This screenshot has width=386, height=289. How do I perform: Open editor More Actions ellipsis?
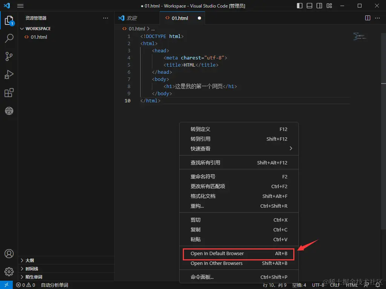tap(377, 18)
